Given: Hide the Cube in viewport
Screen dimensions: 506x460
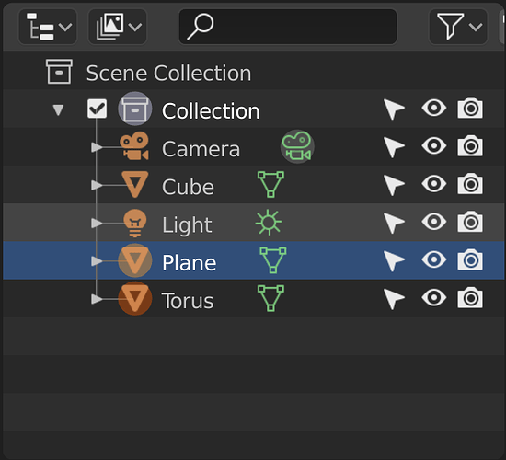Looking at the screenshot, I should tap(434, 184).
